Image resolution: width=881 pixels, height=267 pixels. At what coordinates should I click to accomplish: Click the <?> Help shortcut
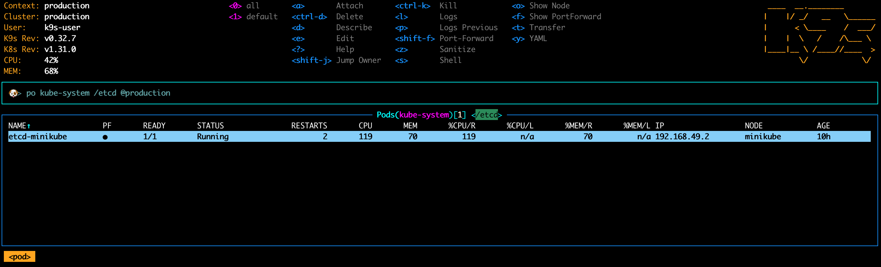[x=323, y=50]
